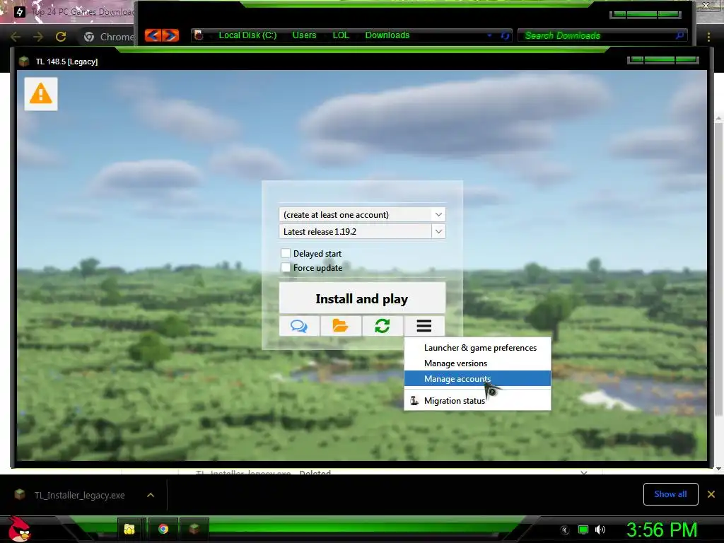Click the Explorer address bar folder icon
Screen dimensions: 724x543
pos(199,35)
